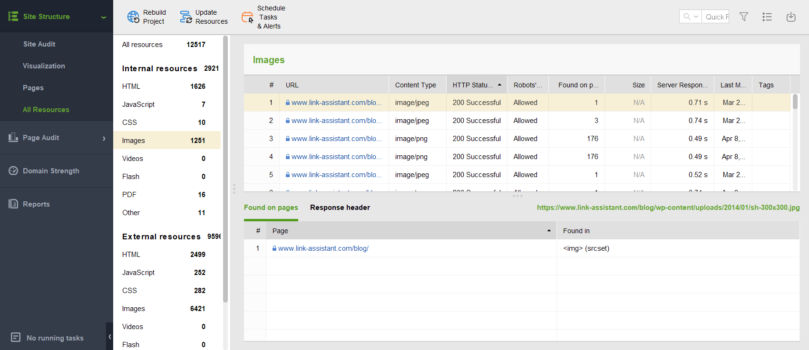
Task: Select All resources 12517 row
Action: pyautogui.click(x=167, y=45)
